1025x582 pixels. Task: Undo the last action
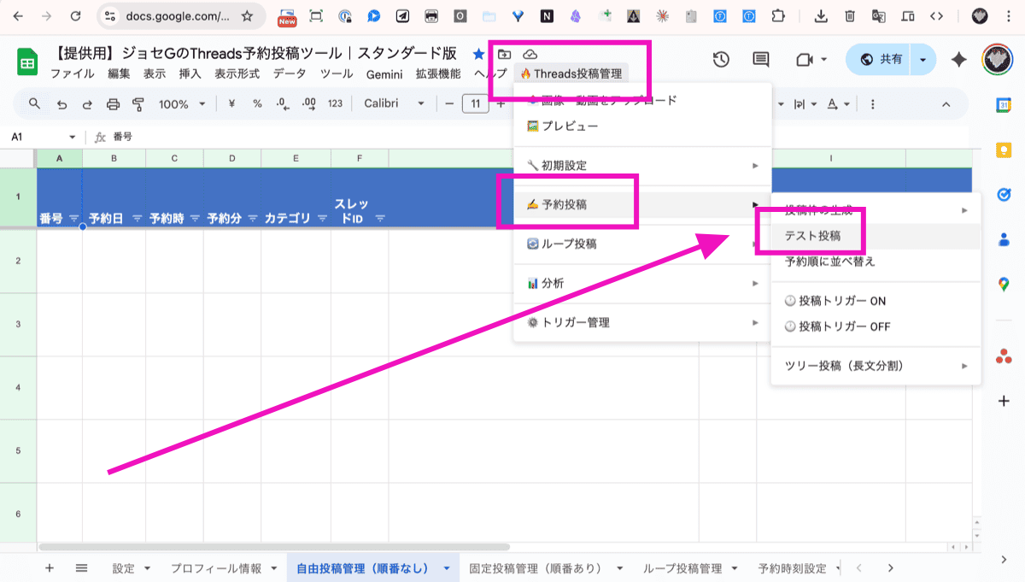61,104
